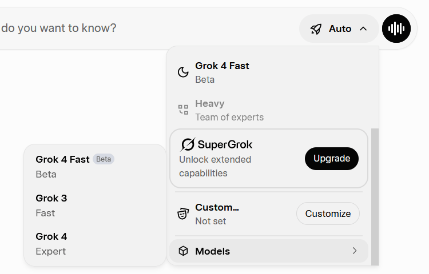Click the cube icon beside Models

(x=183, y=251)
